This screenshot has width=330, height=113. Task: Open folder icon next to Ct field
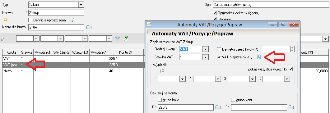[x=291, y=107]
